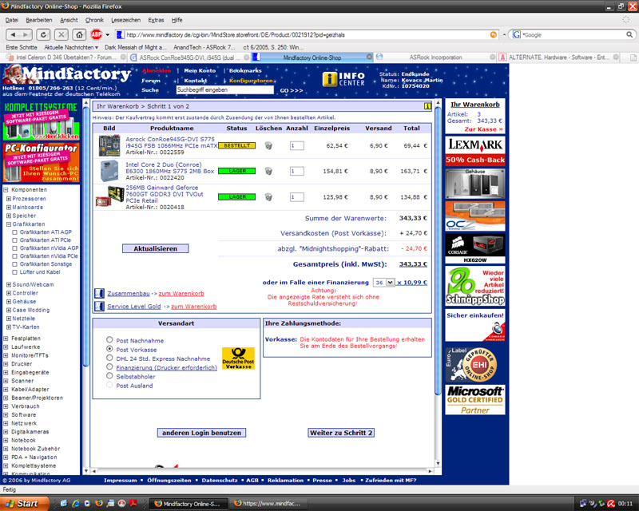Go to home page via house icon

pos(79,34)
